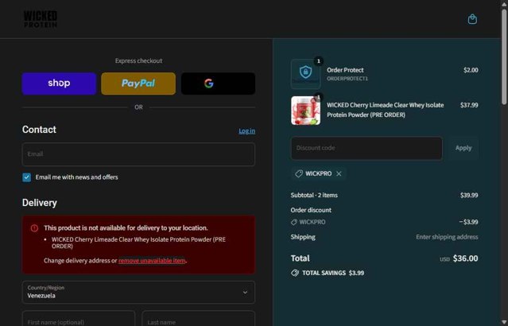Click the Express checkout heading
508x326 pixels.
[x=138, y=60]
